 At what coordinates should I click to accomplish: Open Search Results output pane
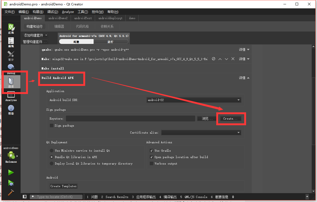pos(115,197)
